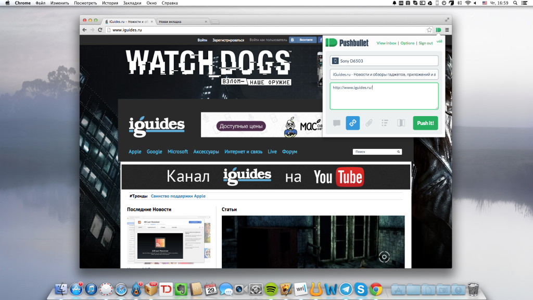Open the Файл menu
This screenshot has width=533, height=300.
(x=41, y=3)
